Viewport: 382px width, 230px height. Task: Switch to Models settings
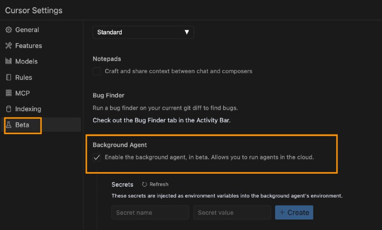pyautogui.click(x=41, y=62)
